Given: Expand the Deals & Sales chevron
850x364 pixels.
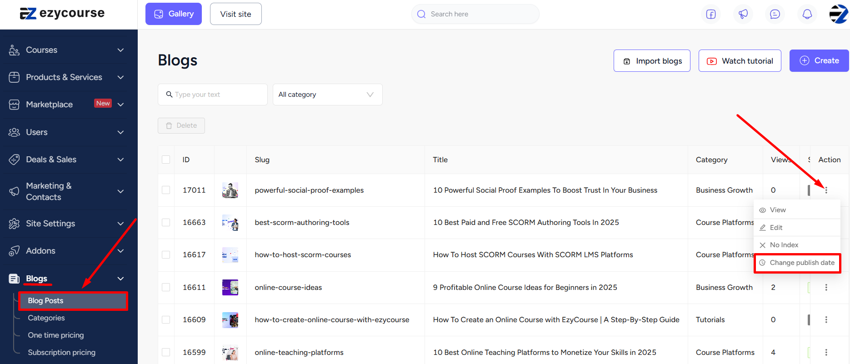Looking at the screenshot, I should point(120,160).
